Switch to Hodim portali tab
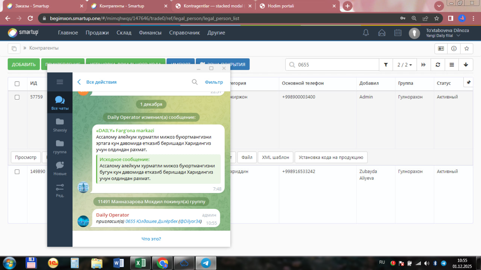The height and width of the screenshot is (270, 481). (x=297, y=6)
